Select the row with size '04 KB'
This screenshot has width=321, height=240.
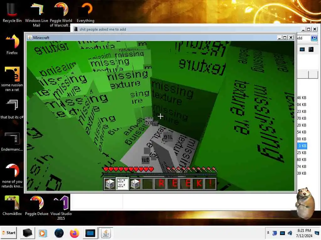point(302,105)
